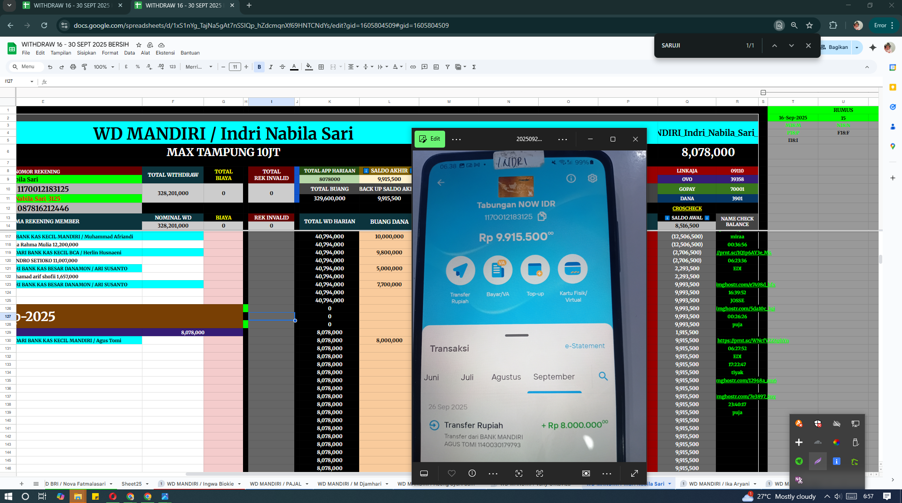902x503 pixels.
Task: Switch to WD MANDIRI / Ingwa Biokie tab
Action: coord(199,484)
